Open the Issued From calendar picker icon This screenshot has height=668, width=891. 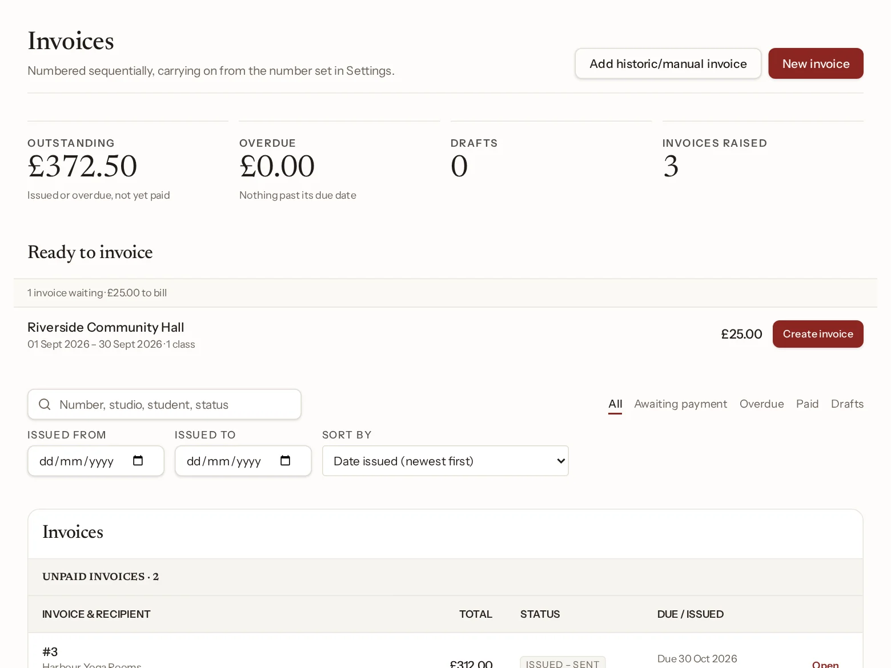click(138, 461)
